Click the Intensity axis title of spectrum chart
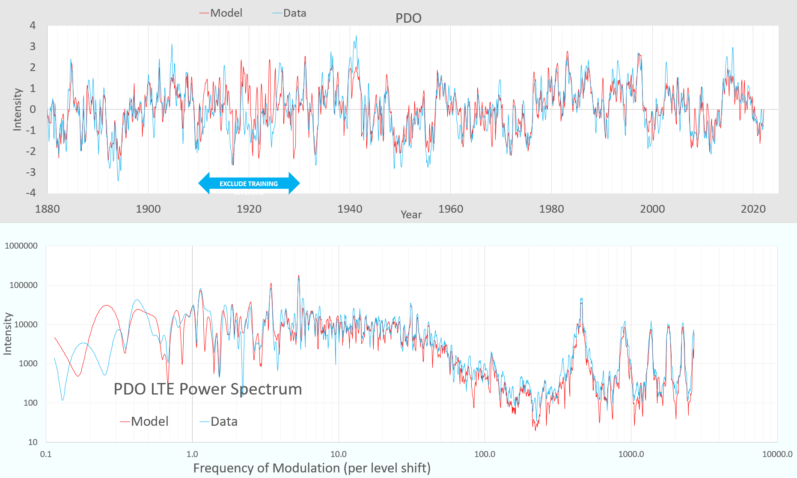 [x=7, y=334]
